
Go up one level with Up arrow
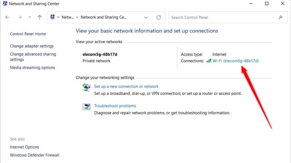point(40,17)
